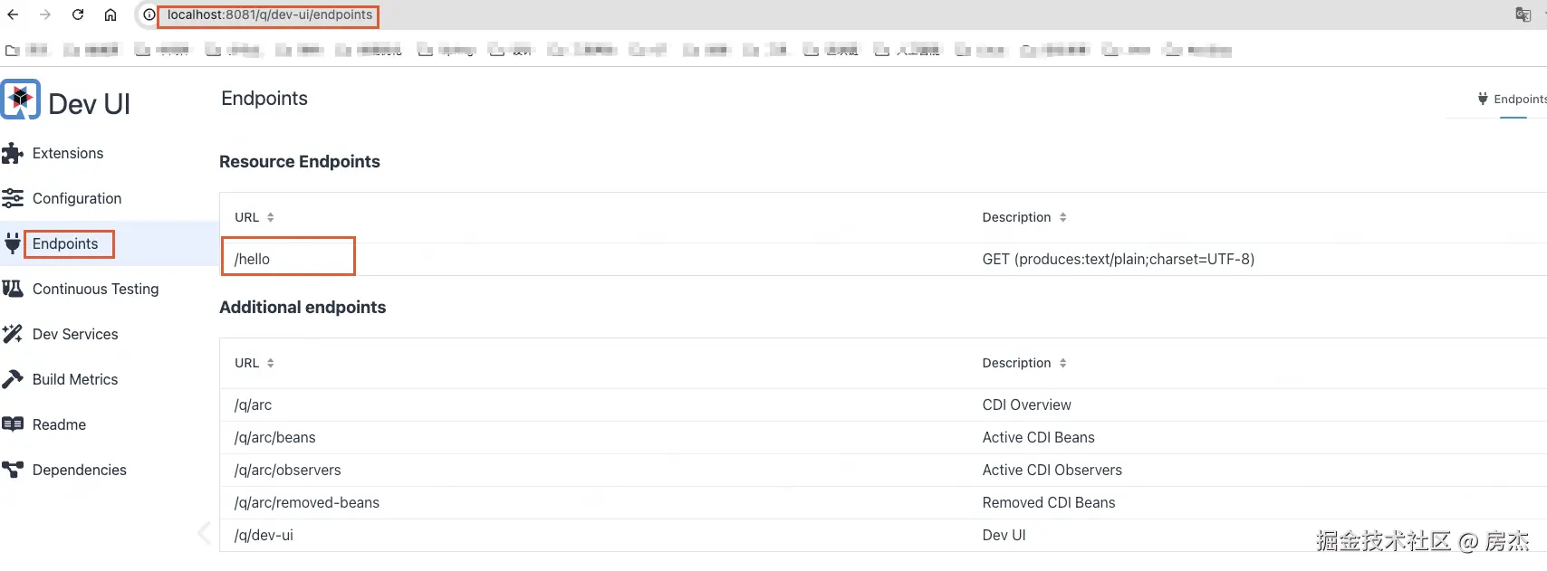Switch to the Endpoints tab at top right
Viewport: 1547px width, 571px height.
(x=1513, y=100)
